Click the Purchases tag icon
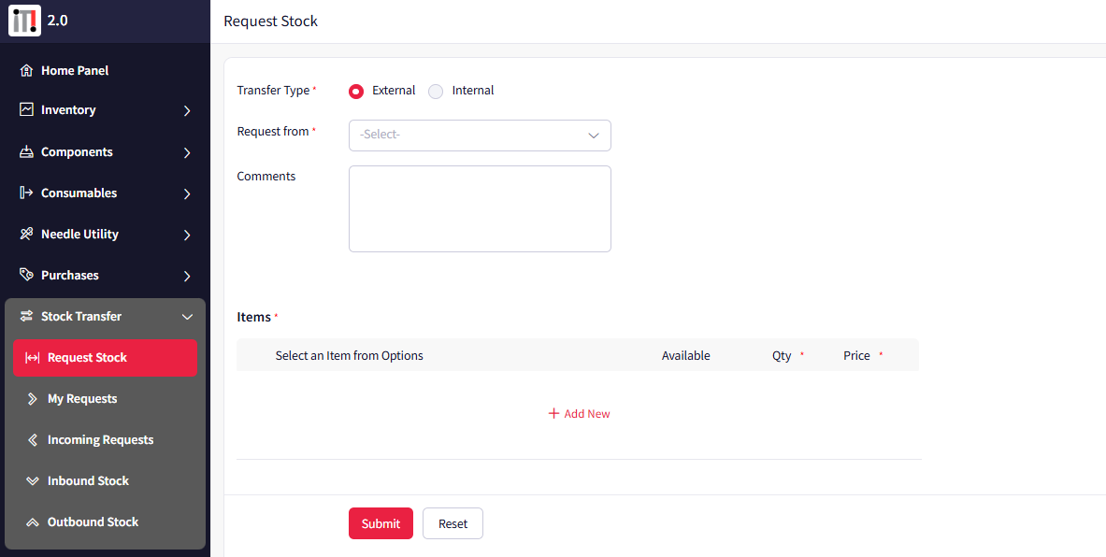 click(26, 275)
